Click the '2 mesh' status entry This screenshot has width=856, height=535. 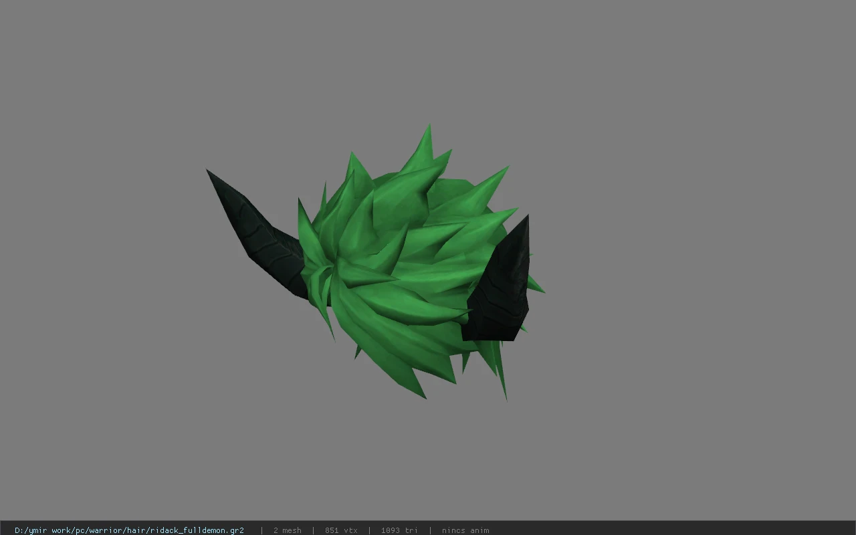288,530
